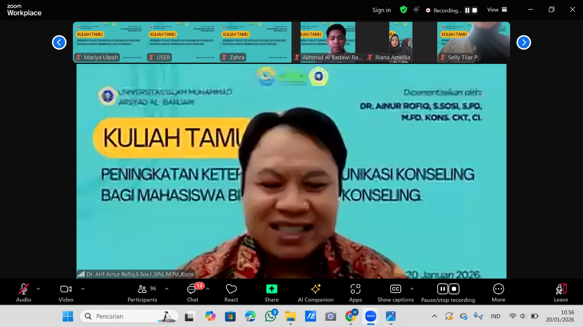
Task: Select Akhmad Al Badawi video thumbnail
Action: point(328,42)
